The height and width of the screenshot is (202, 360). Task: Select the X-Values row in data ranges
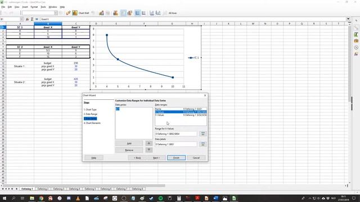pyautogui.click(x=181, y=112)
